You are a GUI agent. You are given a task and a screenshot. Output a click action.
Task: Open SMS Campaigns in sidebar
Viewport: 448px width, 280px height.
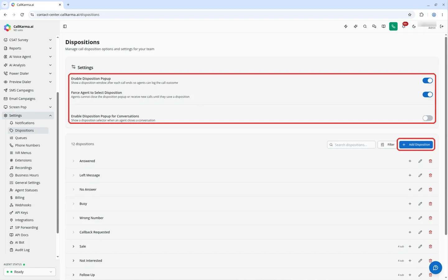(x=28, y=90)
